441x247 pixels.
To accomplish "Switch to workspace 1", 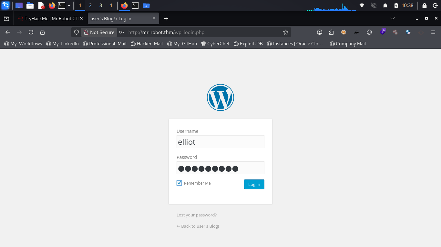I will tap(80, 5).
